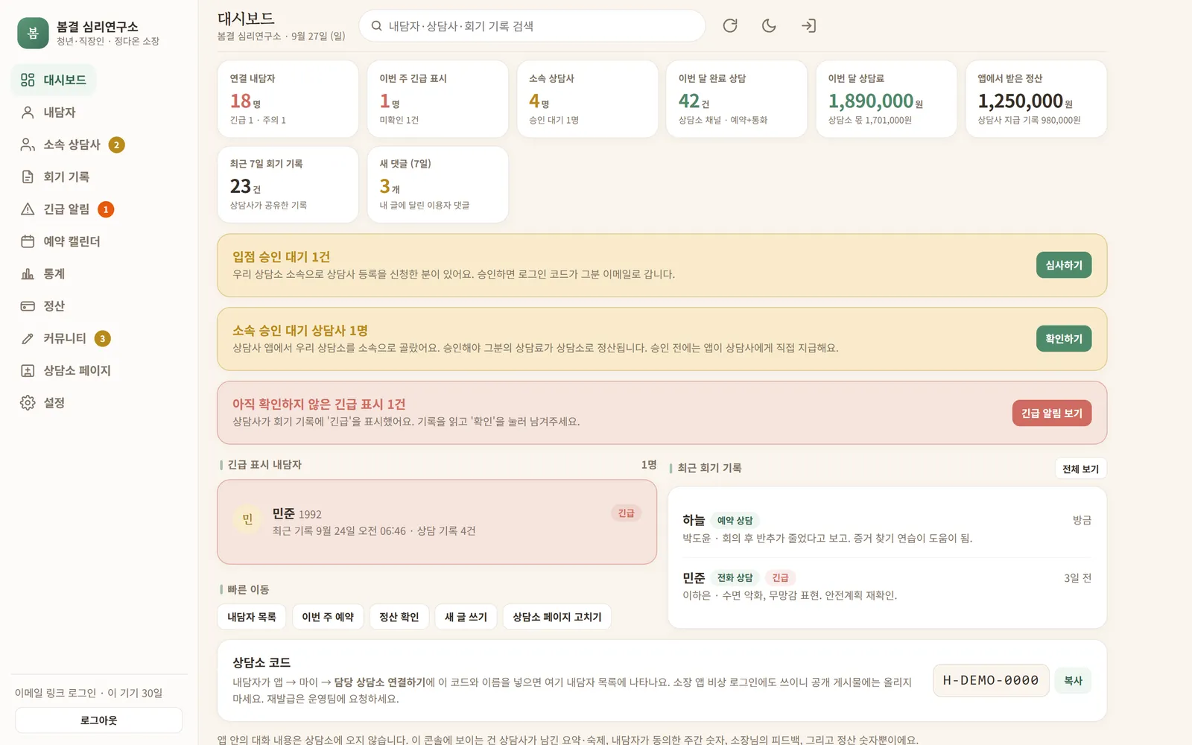Click the green 봄 logo badge
This screenshot has width=1192, height=745.
coord(33,33)
